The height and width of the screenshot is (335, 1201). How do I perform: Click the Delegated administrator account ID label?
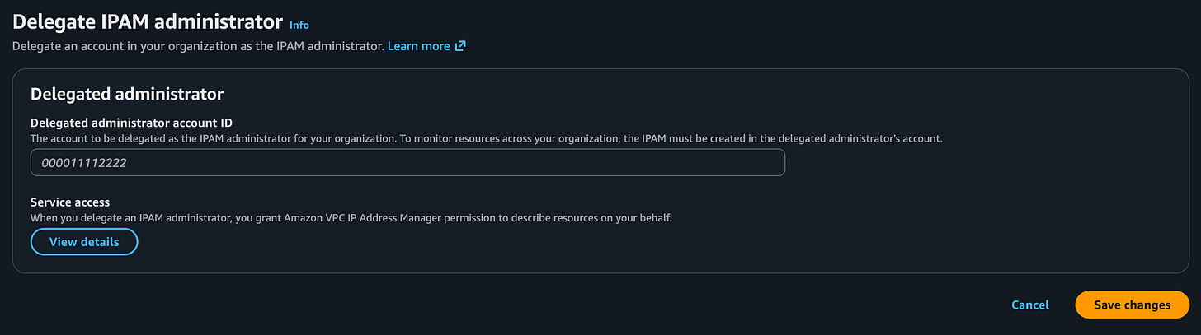point(131,123)
